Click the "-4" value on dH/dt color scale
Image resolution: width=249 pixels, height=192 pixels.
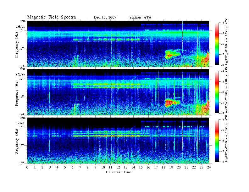tap(223, 23)
